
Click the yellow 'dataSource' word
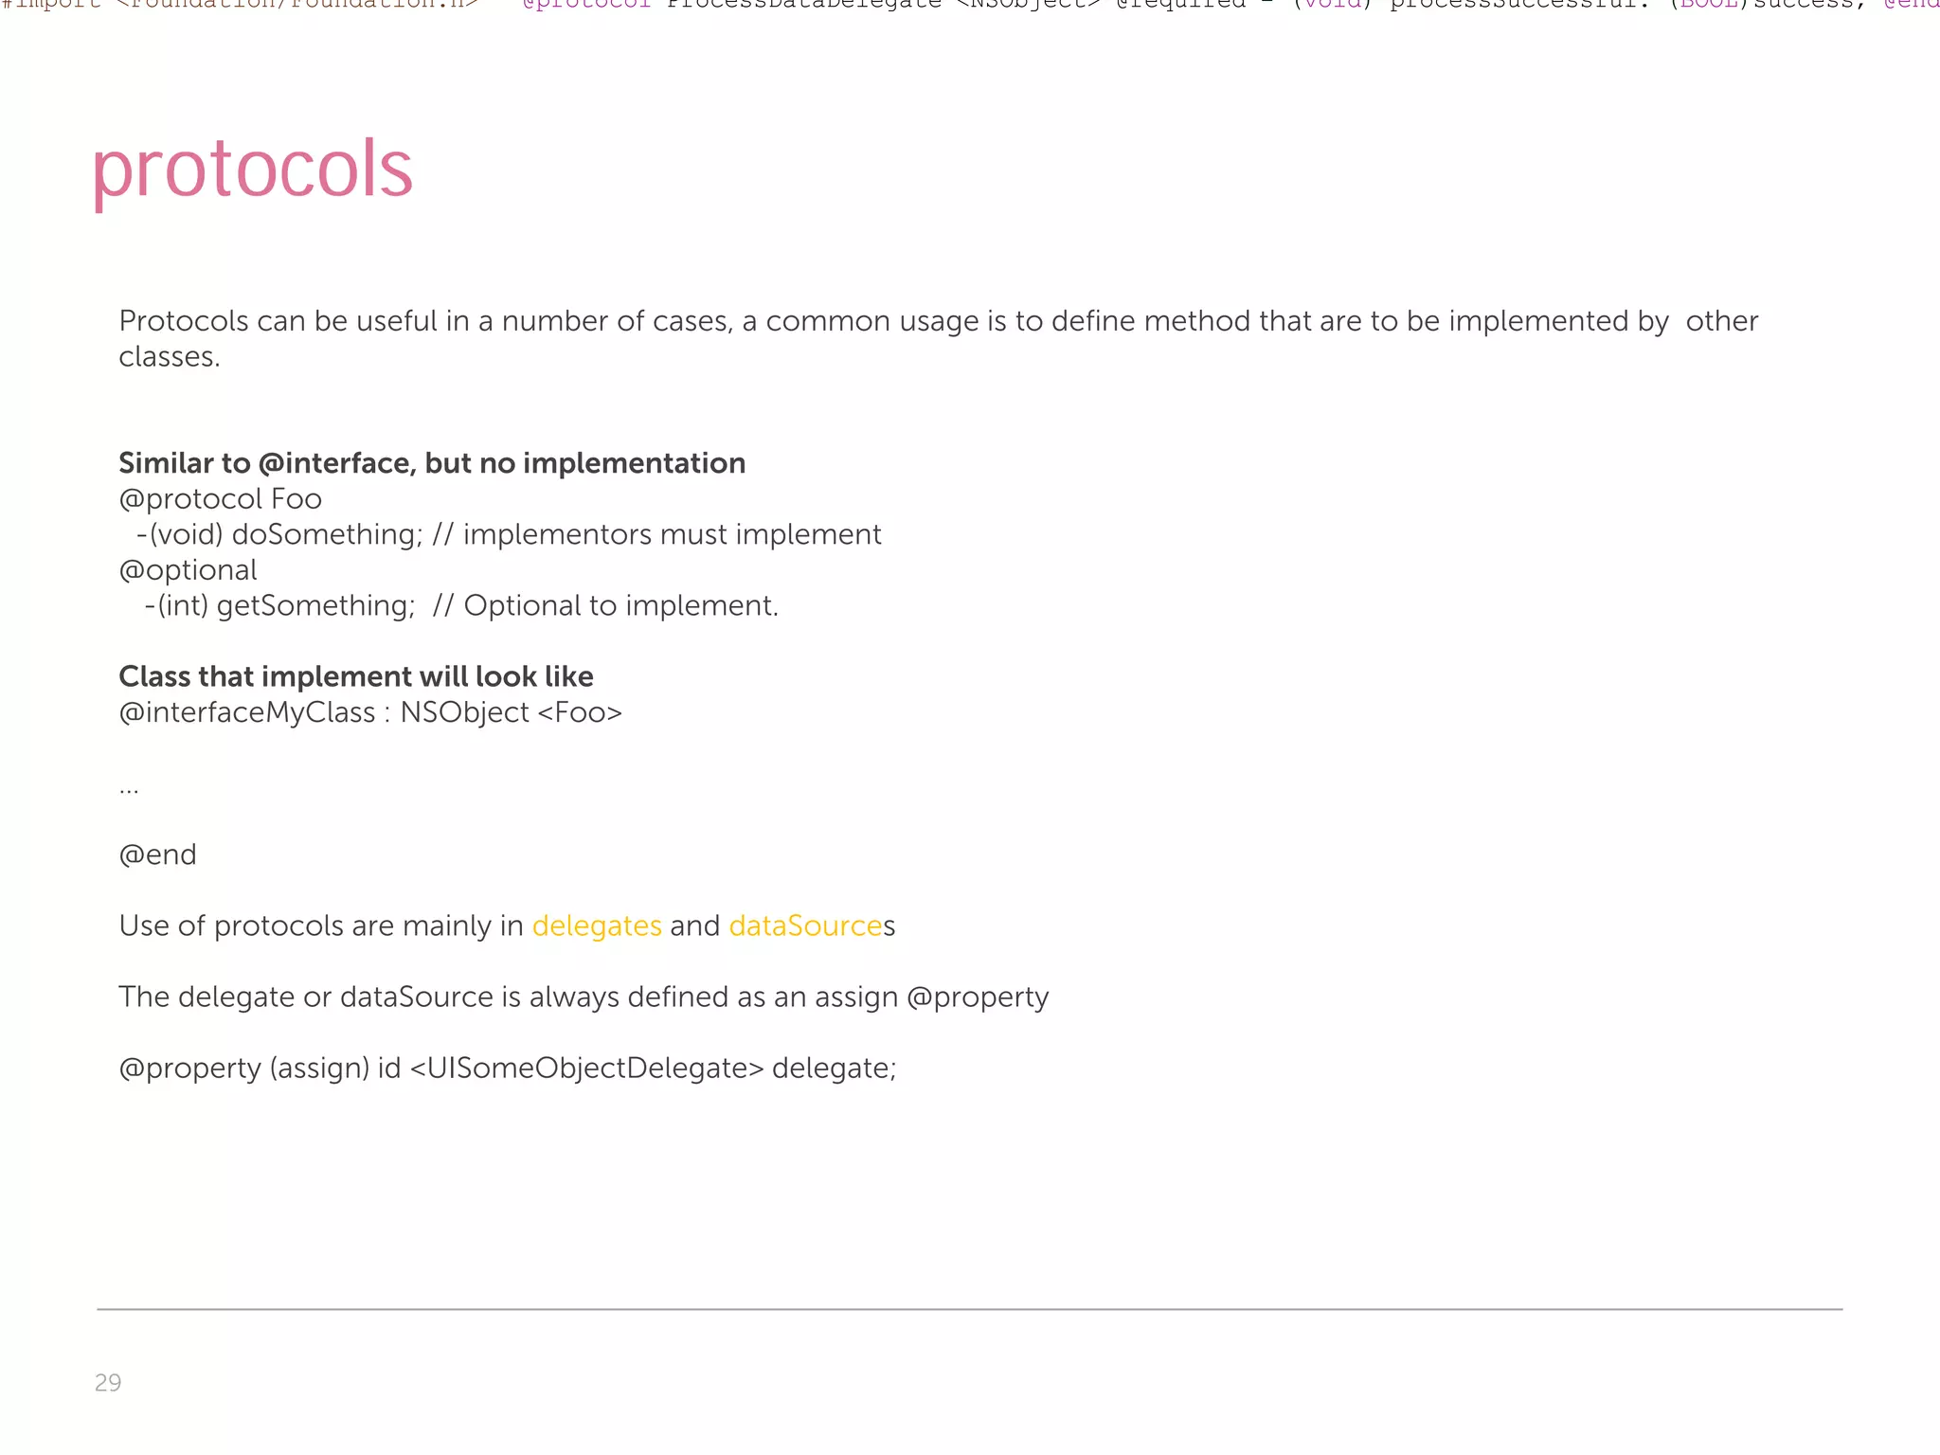(806, 925)
